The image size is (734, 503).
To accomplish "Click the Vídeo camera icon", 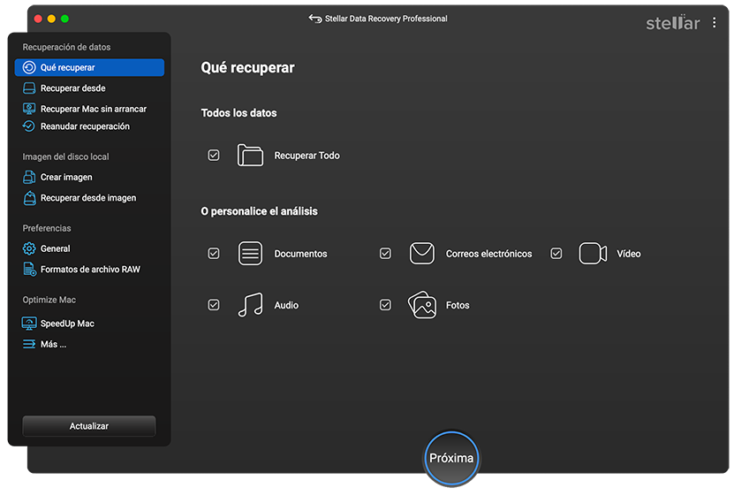I will pos(593,254).
